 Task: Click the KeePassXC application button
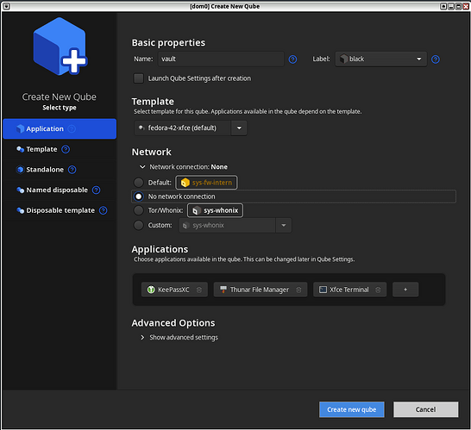174,290
